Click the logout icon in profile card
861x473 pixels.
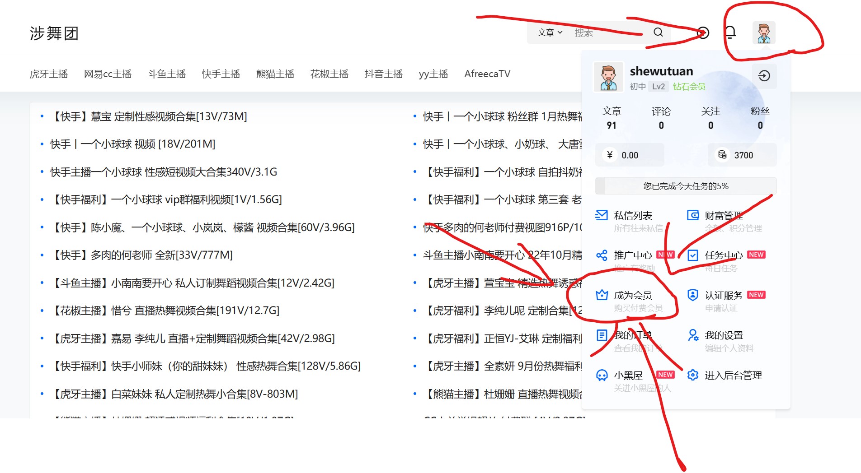tap(764, 76)
